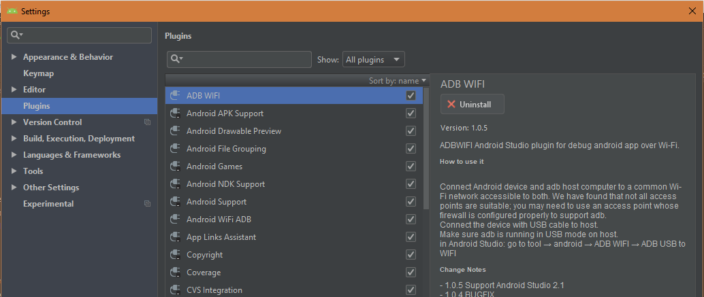Click the Android WiFi ADB plugin icon
704x297 pixels.
[175, 219]
